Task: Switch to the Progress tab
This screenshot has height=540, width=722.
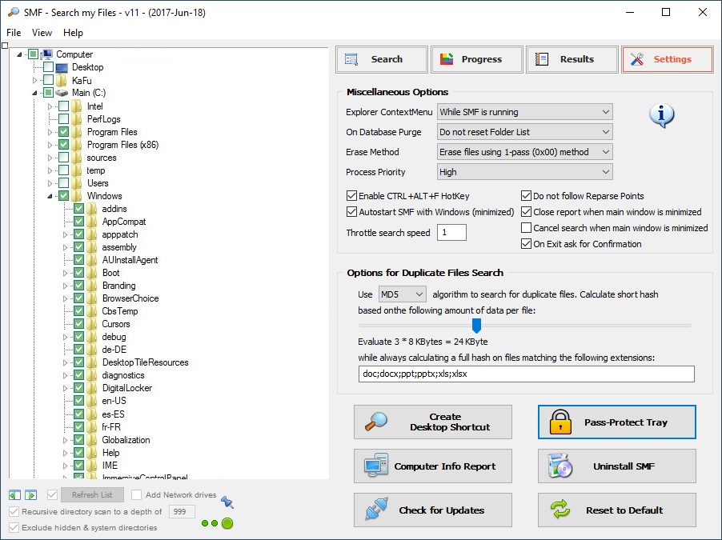Action: pos(477,59)
